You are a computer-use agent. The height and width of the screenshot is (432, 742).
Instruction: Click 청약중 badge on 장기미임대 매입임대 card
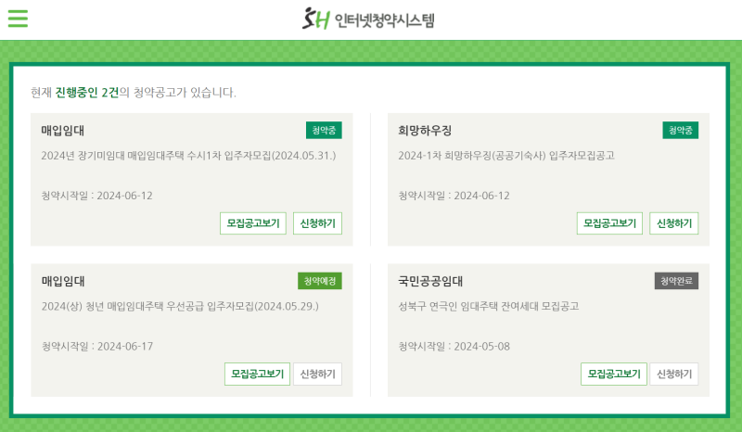(x=324, y=130)
